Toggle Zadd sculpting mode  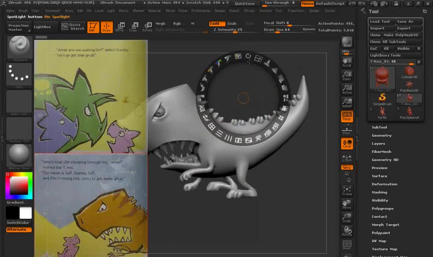tap(217, 24)
